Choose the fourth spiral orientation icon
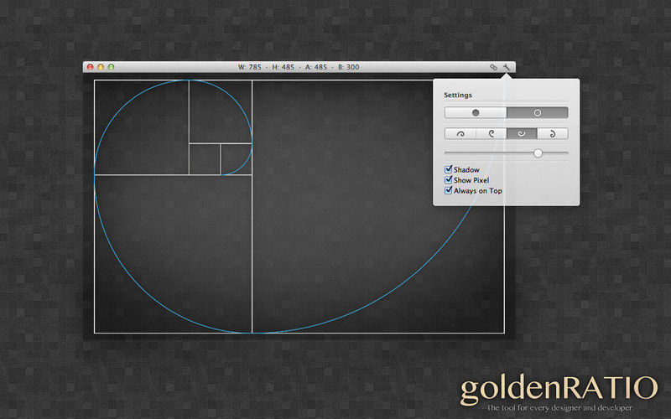 pos(553,133)
